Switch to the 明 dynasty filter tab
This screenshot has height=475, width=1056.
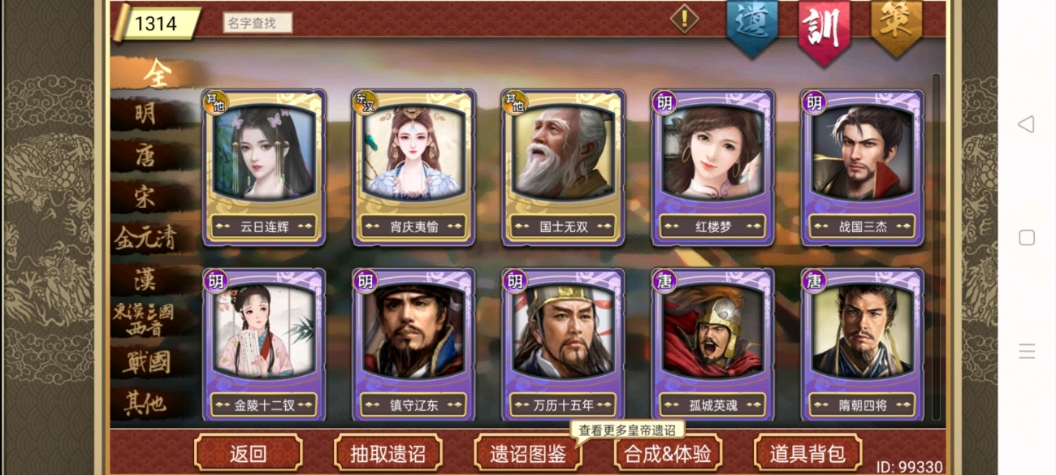[146, 114]
